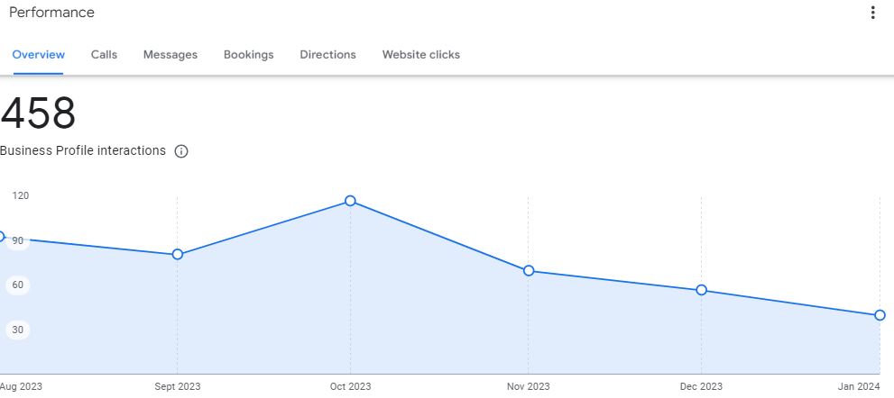
Task: Click the Dec 2023 data point
Action: [701, 290]
